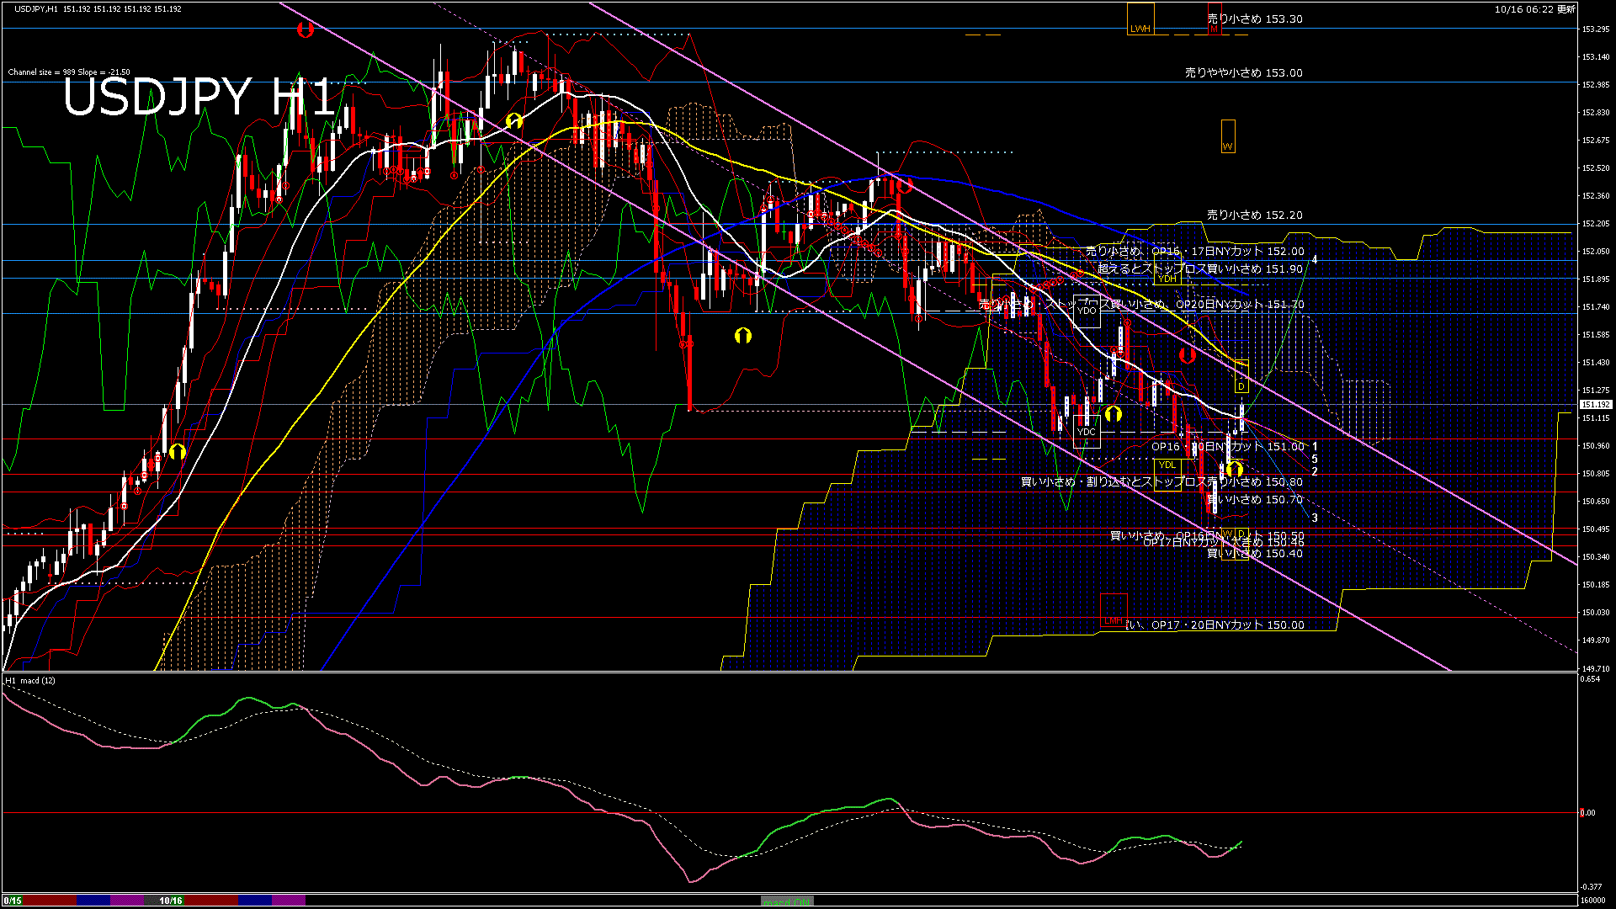Click the 売り小さめ 153.30 label
The image size is (1616, 909).
[1254, 19]
